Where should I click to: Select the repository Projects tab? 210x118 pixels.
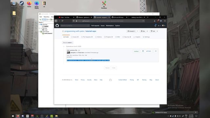(x=108, y=37)
